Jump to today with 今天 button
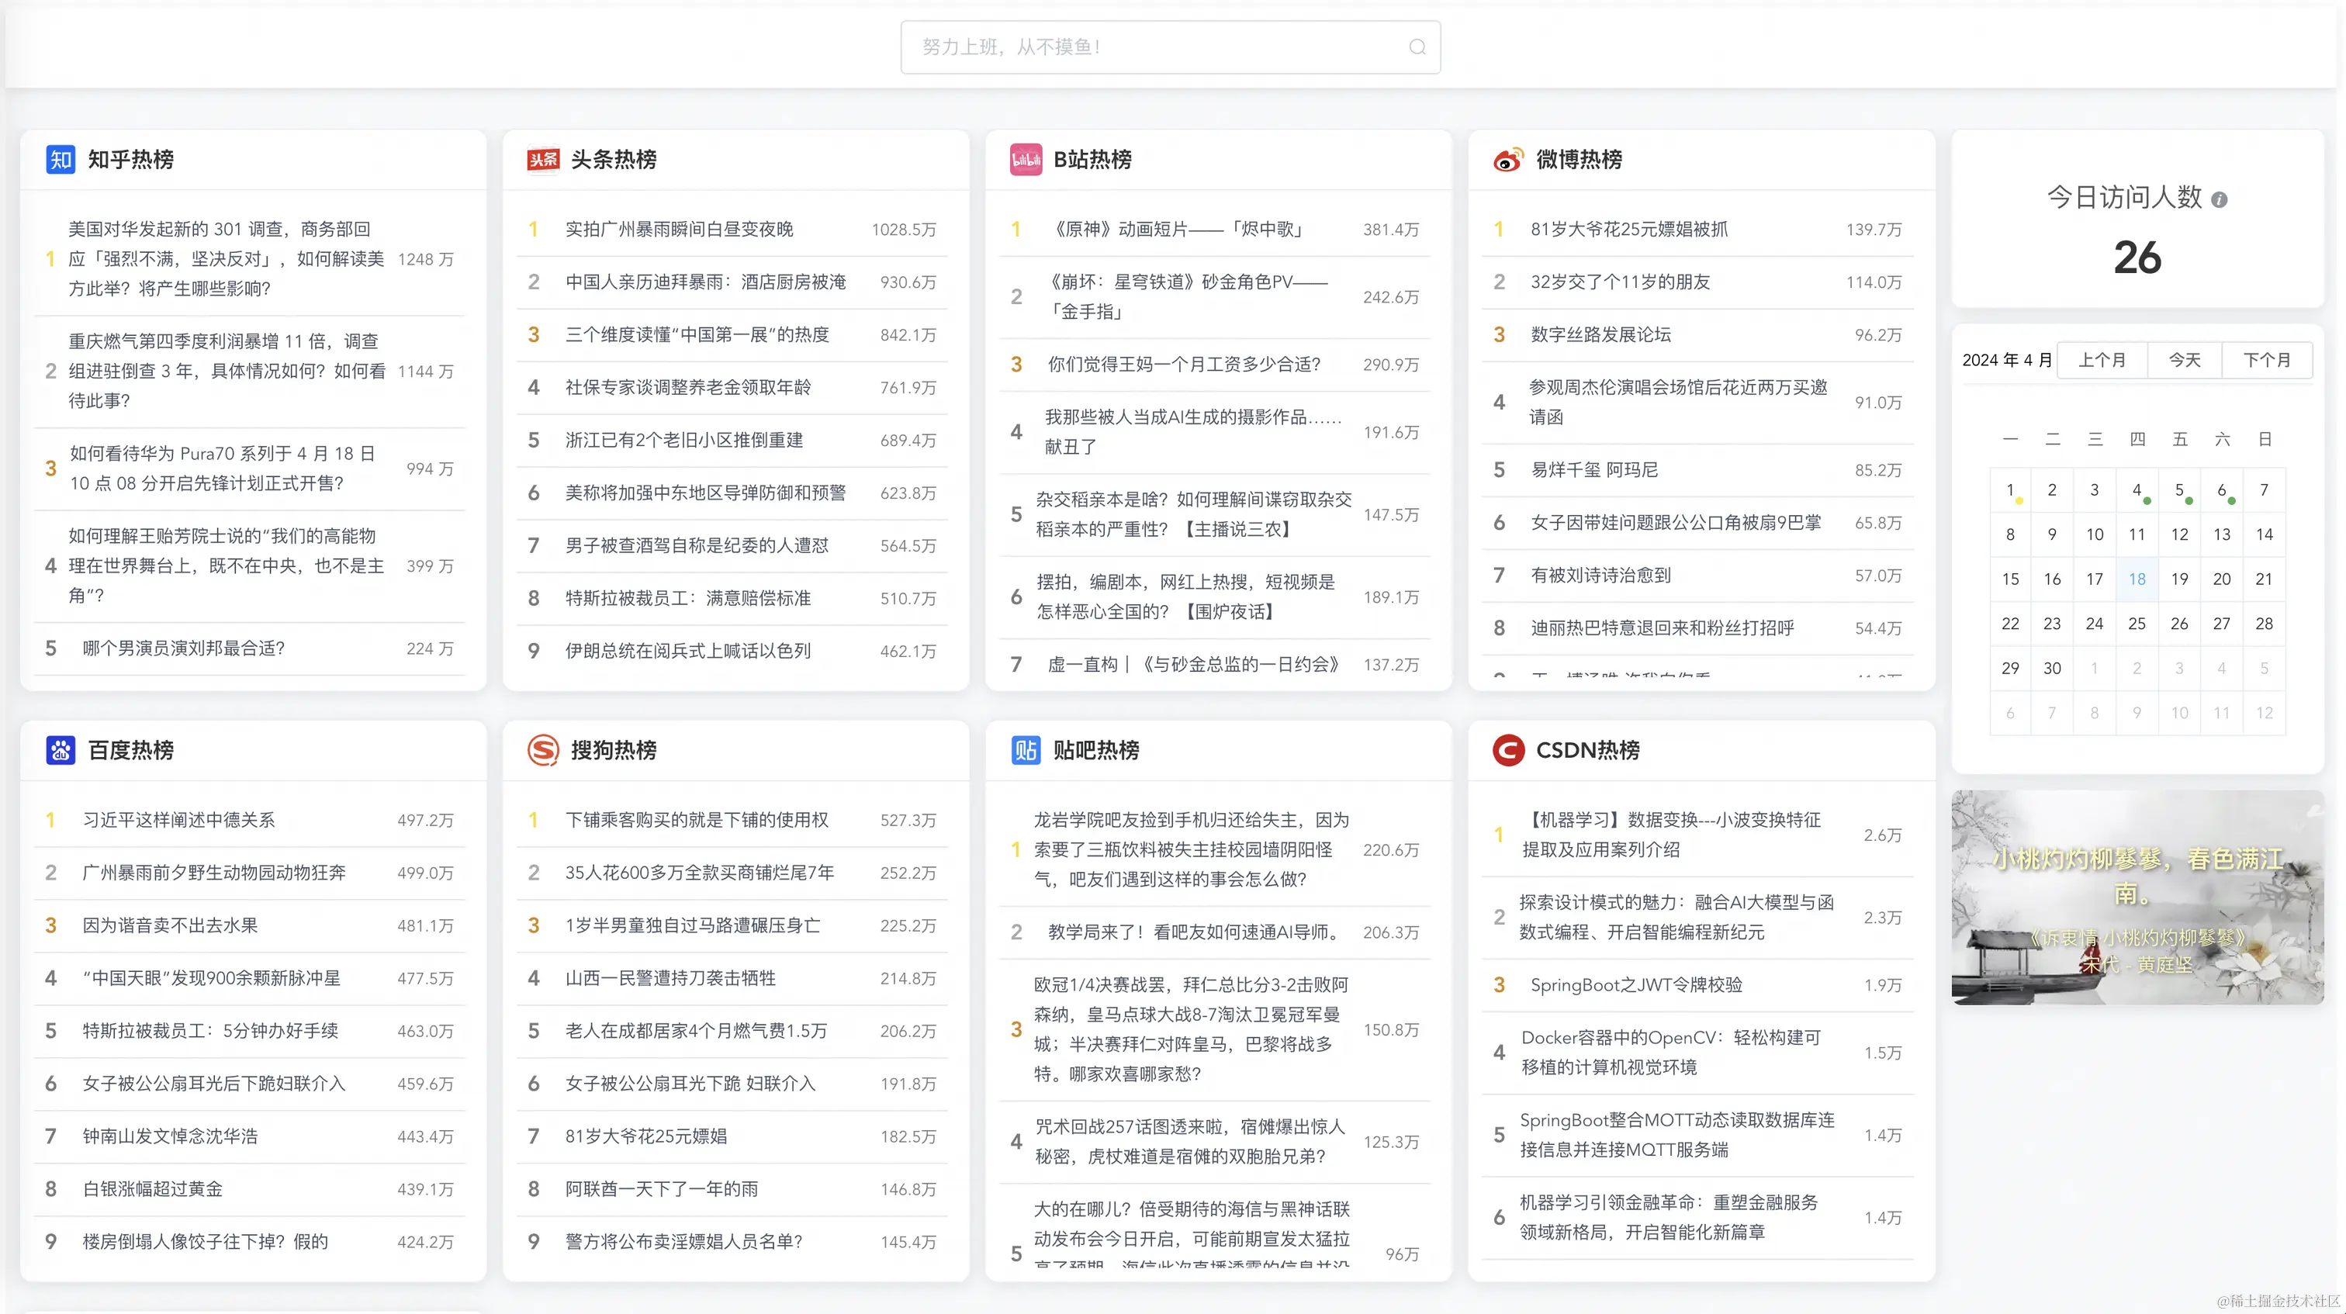The image size is (2346, 1314). (x=2184, y=360)
